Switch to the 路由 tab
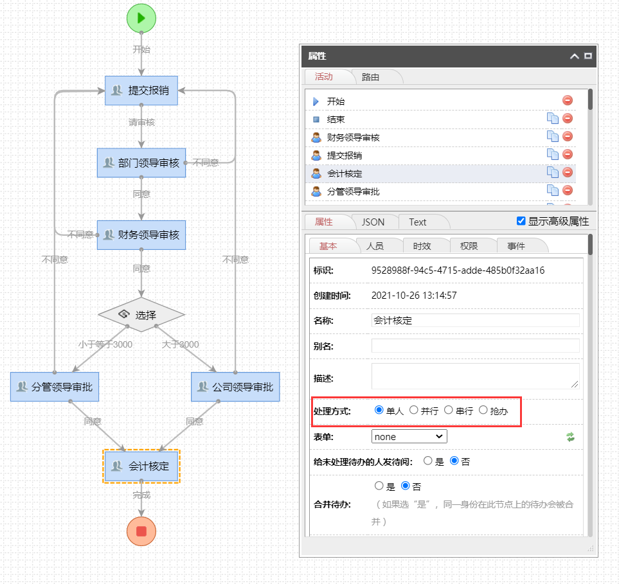619x584 pixels. pos(370,77)
